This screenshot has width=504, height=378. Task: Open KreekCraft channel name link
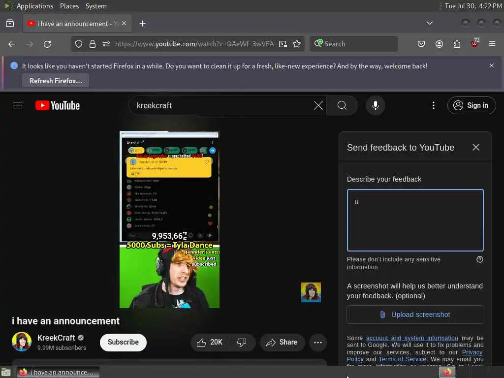pyautogui.click(x=56, y=338)
